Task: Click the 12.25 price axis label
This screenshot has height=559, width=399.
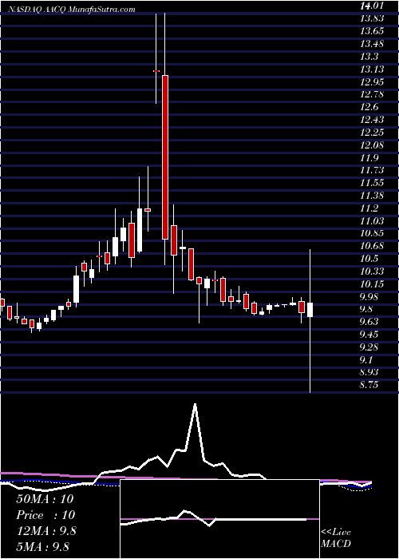Action: point(372,133)
